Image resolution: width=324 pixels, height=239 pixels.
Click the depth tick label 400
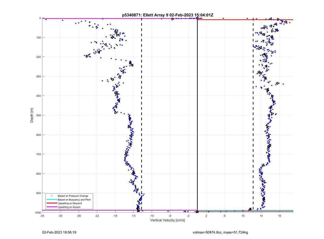click(x=38, y=96)
